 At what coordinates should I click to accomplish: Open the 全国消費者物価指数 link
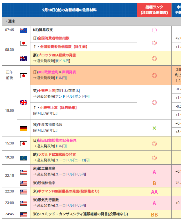(53, 38)
